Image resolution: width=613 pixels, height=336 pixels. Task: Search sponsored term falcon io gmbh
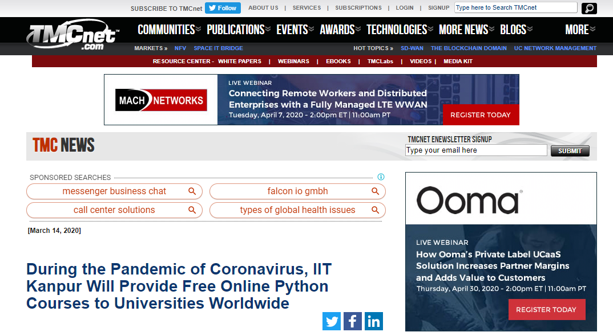click(x=297, y=191)
